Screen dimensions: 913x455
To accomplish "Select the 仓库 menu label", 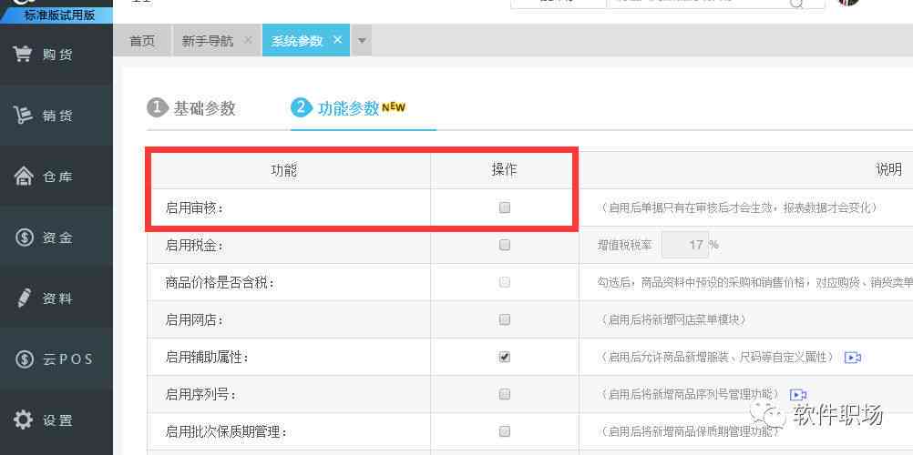I will [57, 177].
